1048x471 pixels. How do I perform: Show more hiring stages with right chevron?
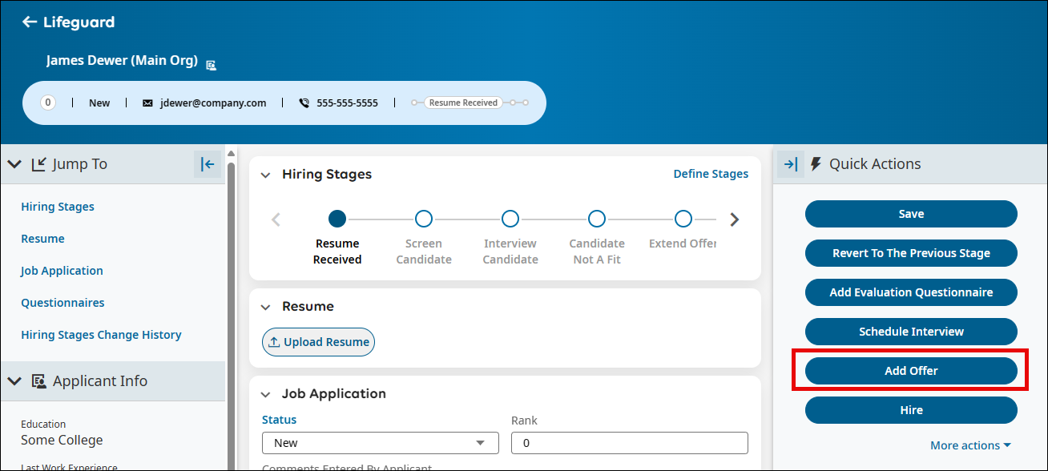pyautogui.click(x=734, y=219)
